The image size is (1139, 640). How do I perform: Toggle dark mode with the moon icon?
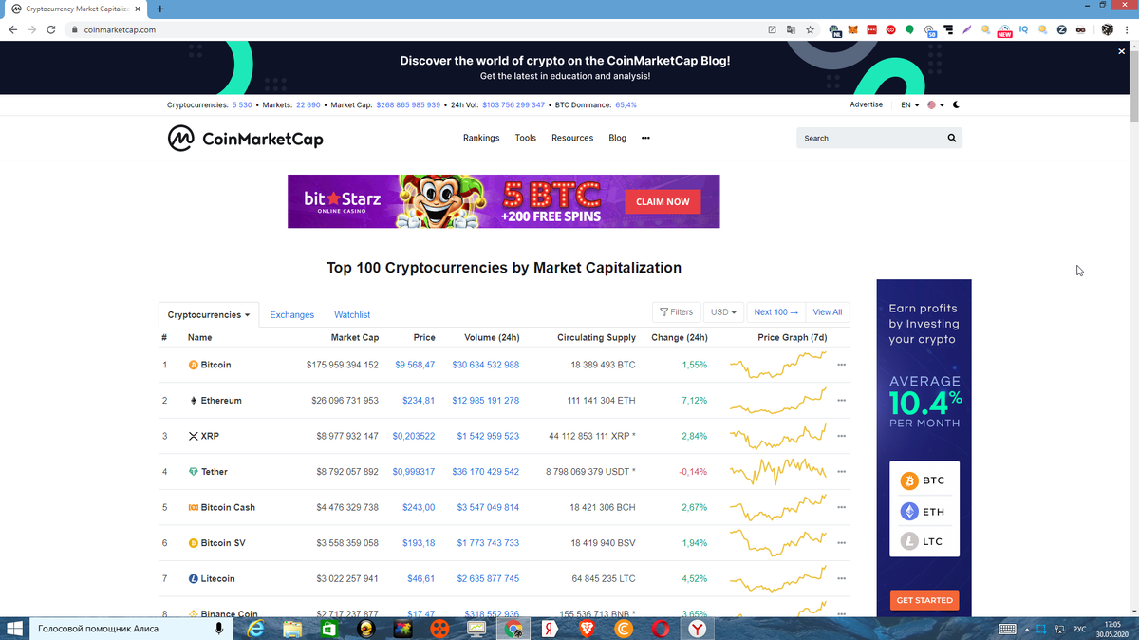(956, 104)
